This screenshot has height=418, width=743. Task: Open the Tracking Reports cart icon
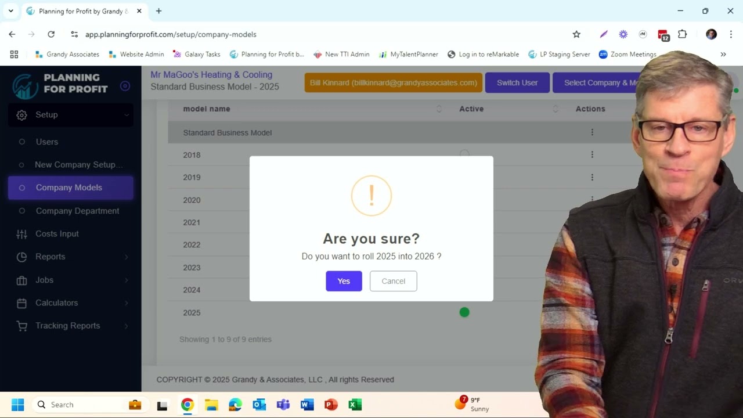coord(22,326)
